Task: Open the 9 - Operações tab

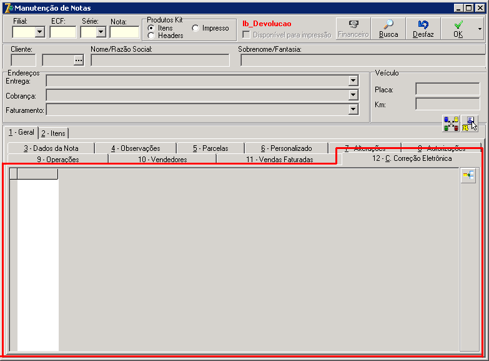Action: tap(57, 159)
